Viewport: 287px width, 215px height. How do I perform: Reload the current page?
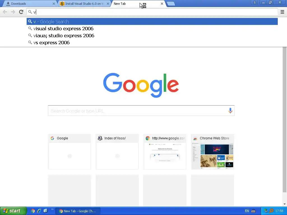pyautogui.click(x=21, y=12)
